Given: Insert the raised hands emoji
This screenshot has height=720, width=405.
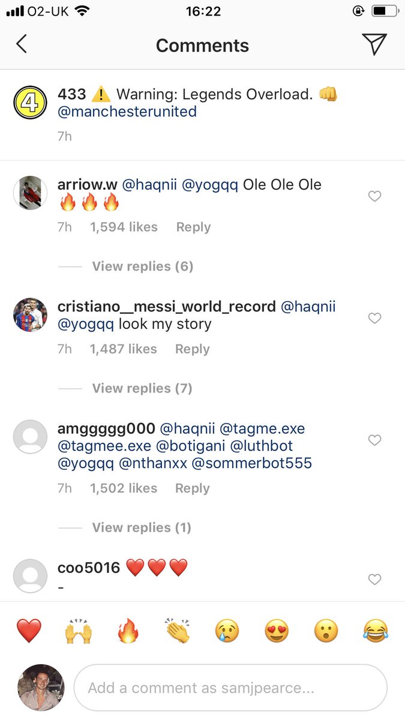Looking at the screenshot, I should point(79,631).
